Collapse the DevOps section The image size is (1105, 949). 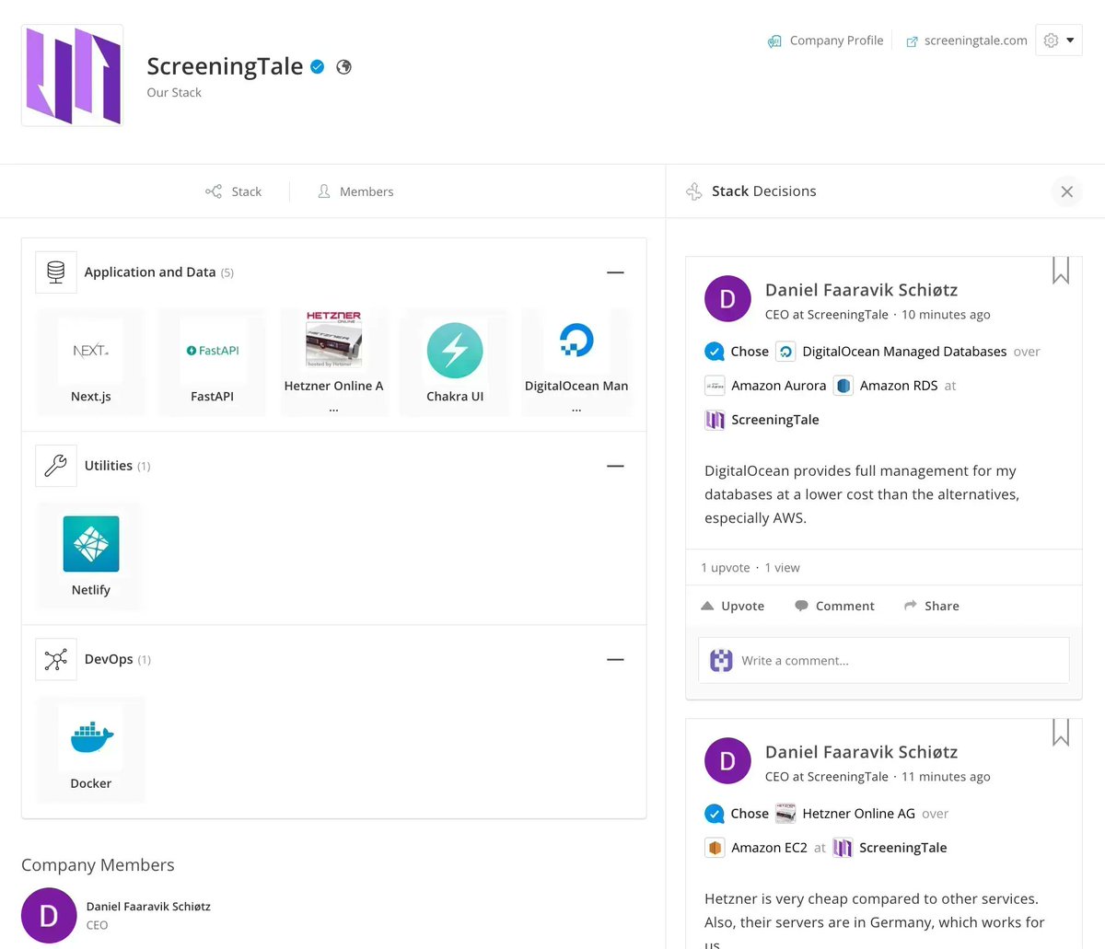click(616, 659)
